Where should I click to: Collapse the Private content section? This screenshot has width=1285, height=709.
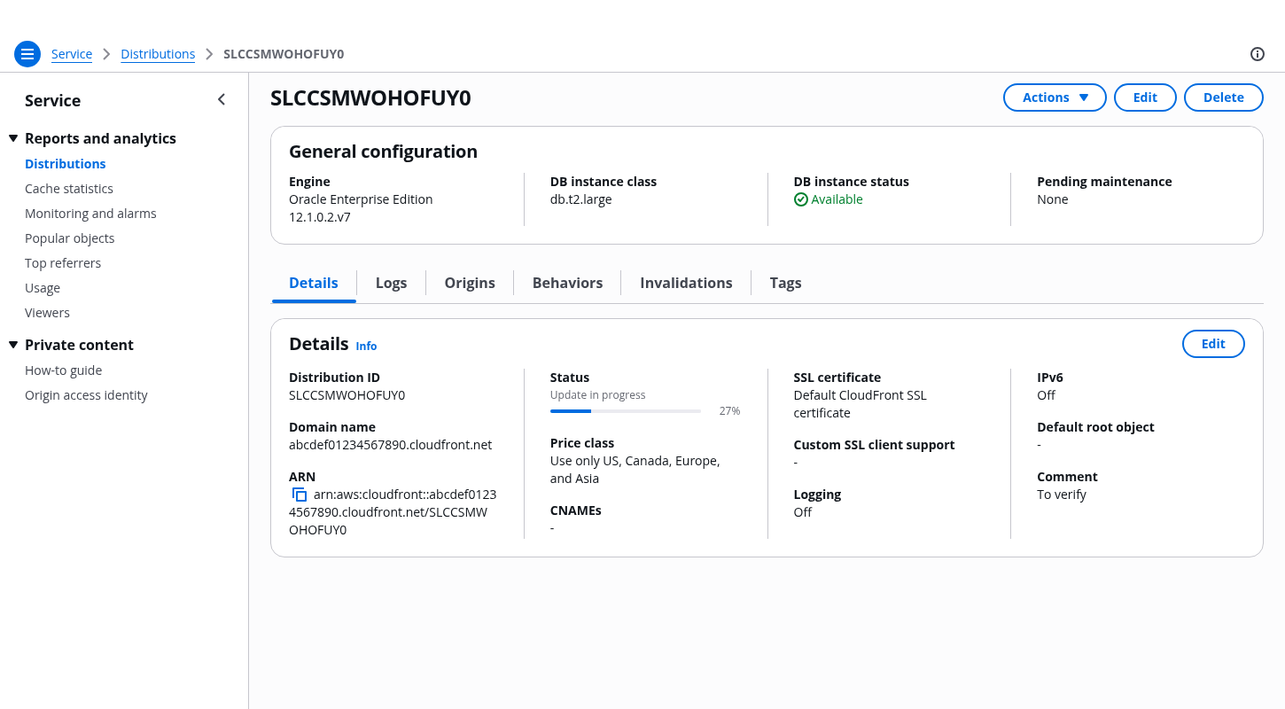pyautogui.click(x=13, y=345)
